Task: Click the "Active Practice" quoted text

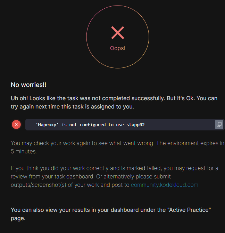Action: (189, 210)
